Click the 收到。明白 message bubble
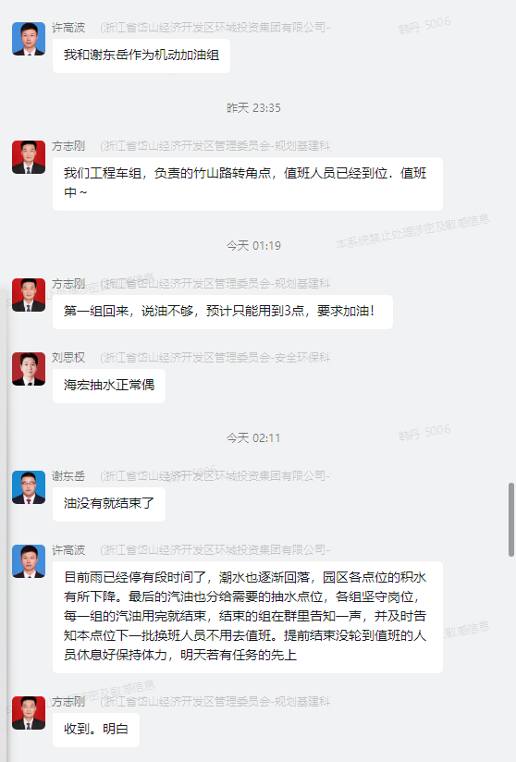This screenshot has height=762, width=516. tap(96, 730)
